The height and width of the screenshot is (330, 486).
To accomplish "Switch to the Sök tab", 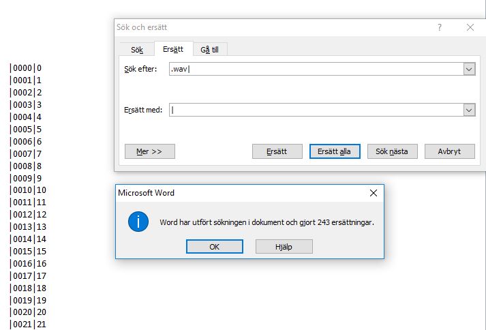I will pos(136,49).
